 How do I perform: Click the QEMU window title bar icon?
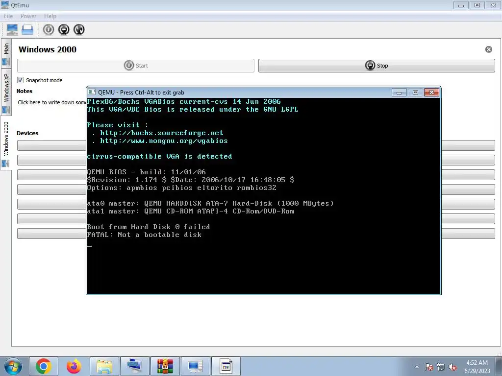pyautogui.click(x=92, y=92)
